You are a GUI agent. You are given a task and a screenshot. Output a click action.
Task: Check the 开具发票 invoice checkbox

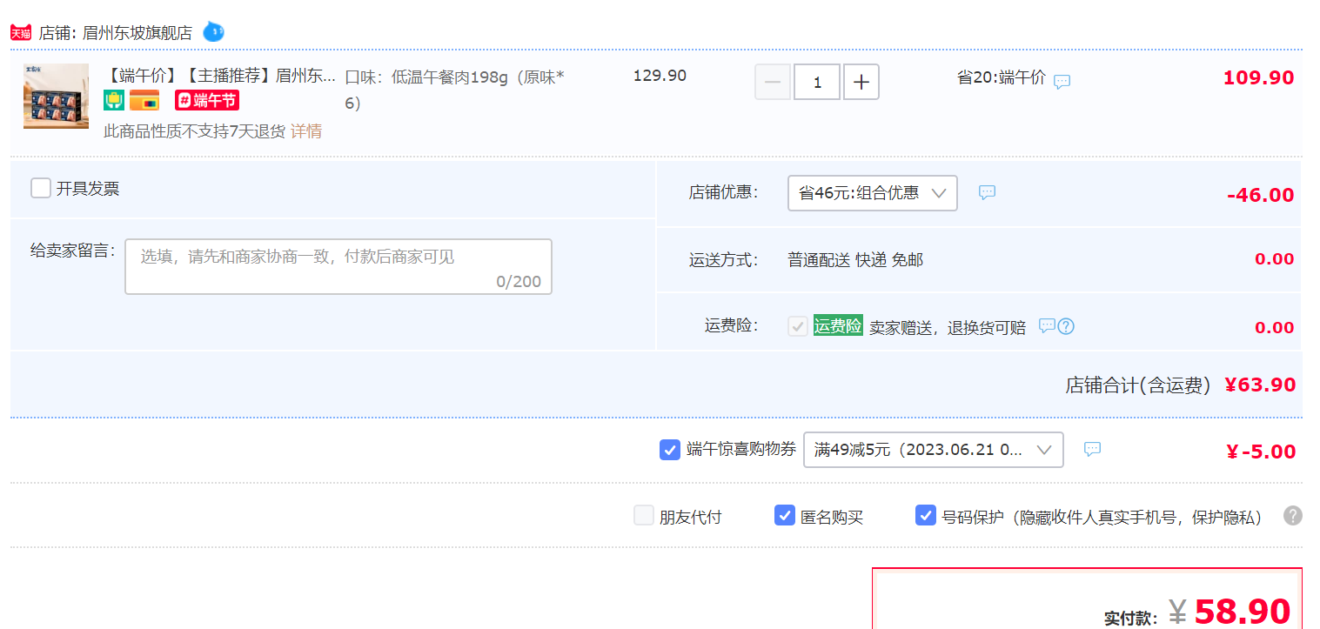41,188
